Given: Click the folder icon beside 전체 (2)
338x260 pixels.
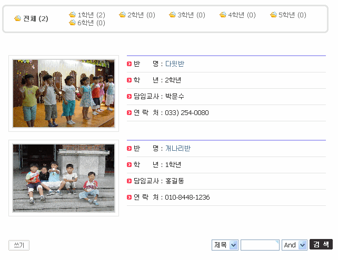Looking at the screenshot, I should pyautogui.click(x=18, y=18).
